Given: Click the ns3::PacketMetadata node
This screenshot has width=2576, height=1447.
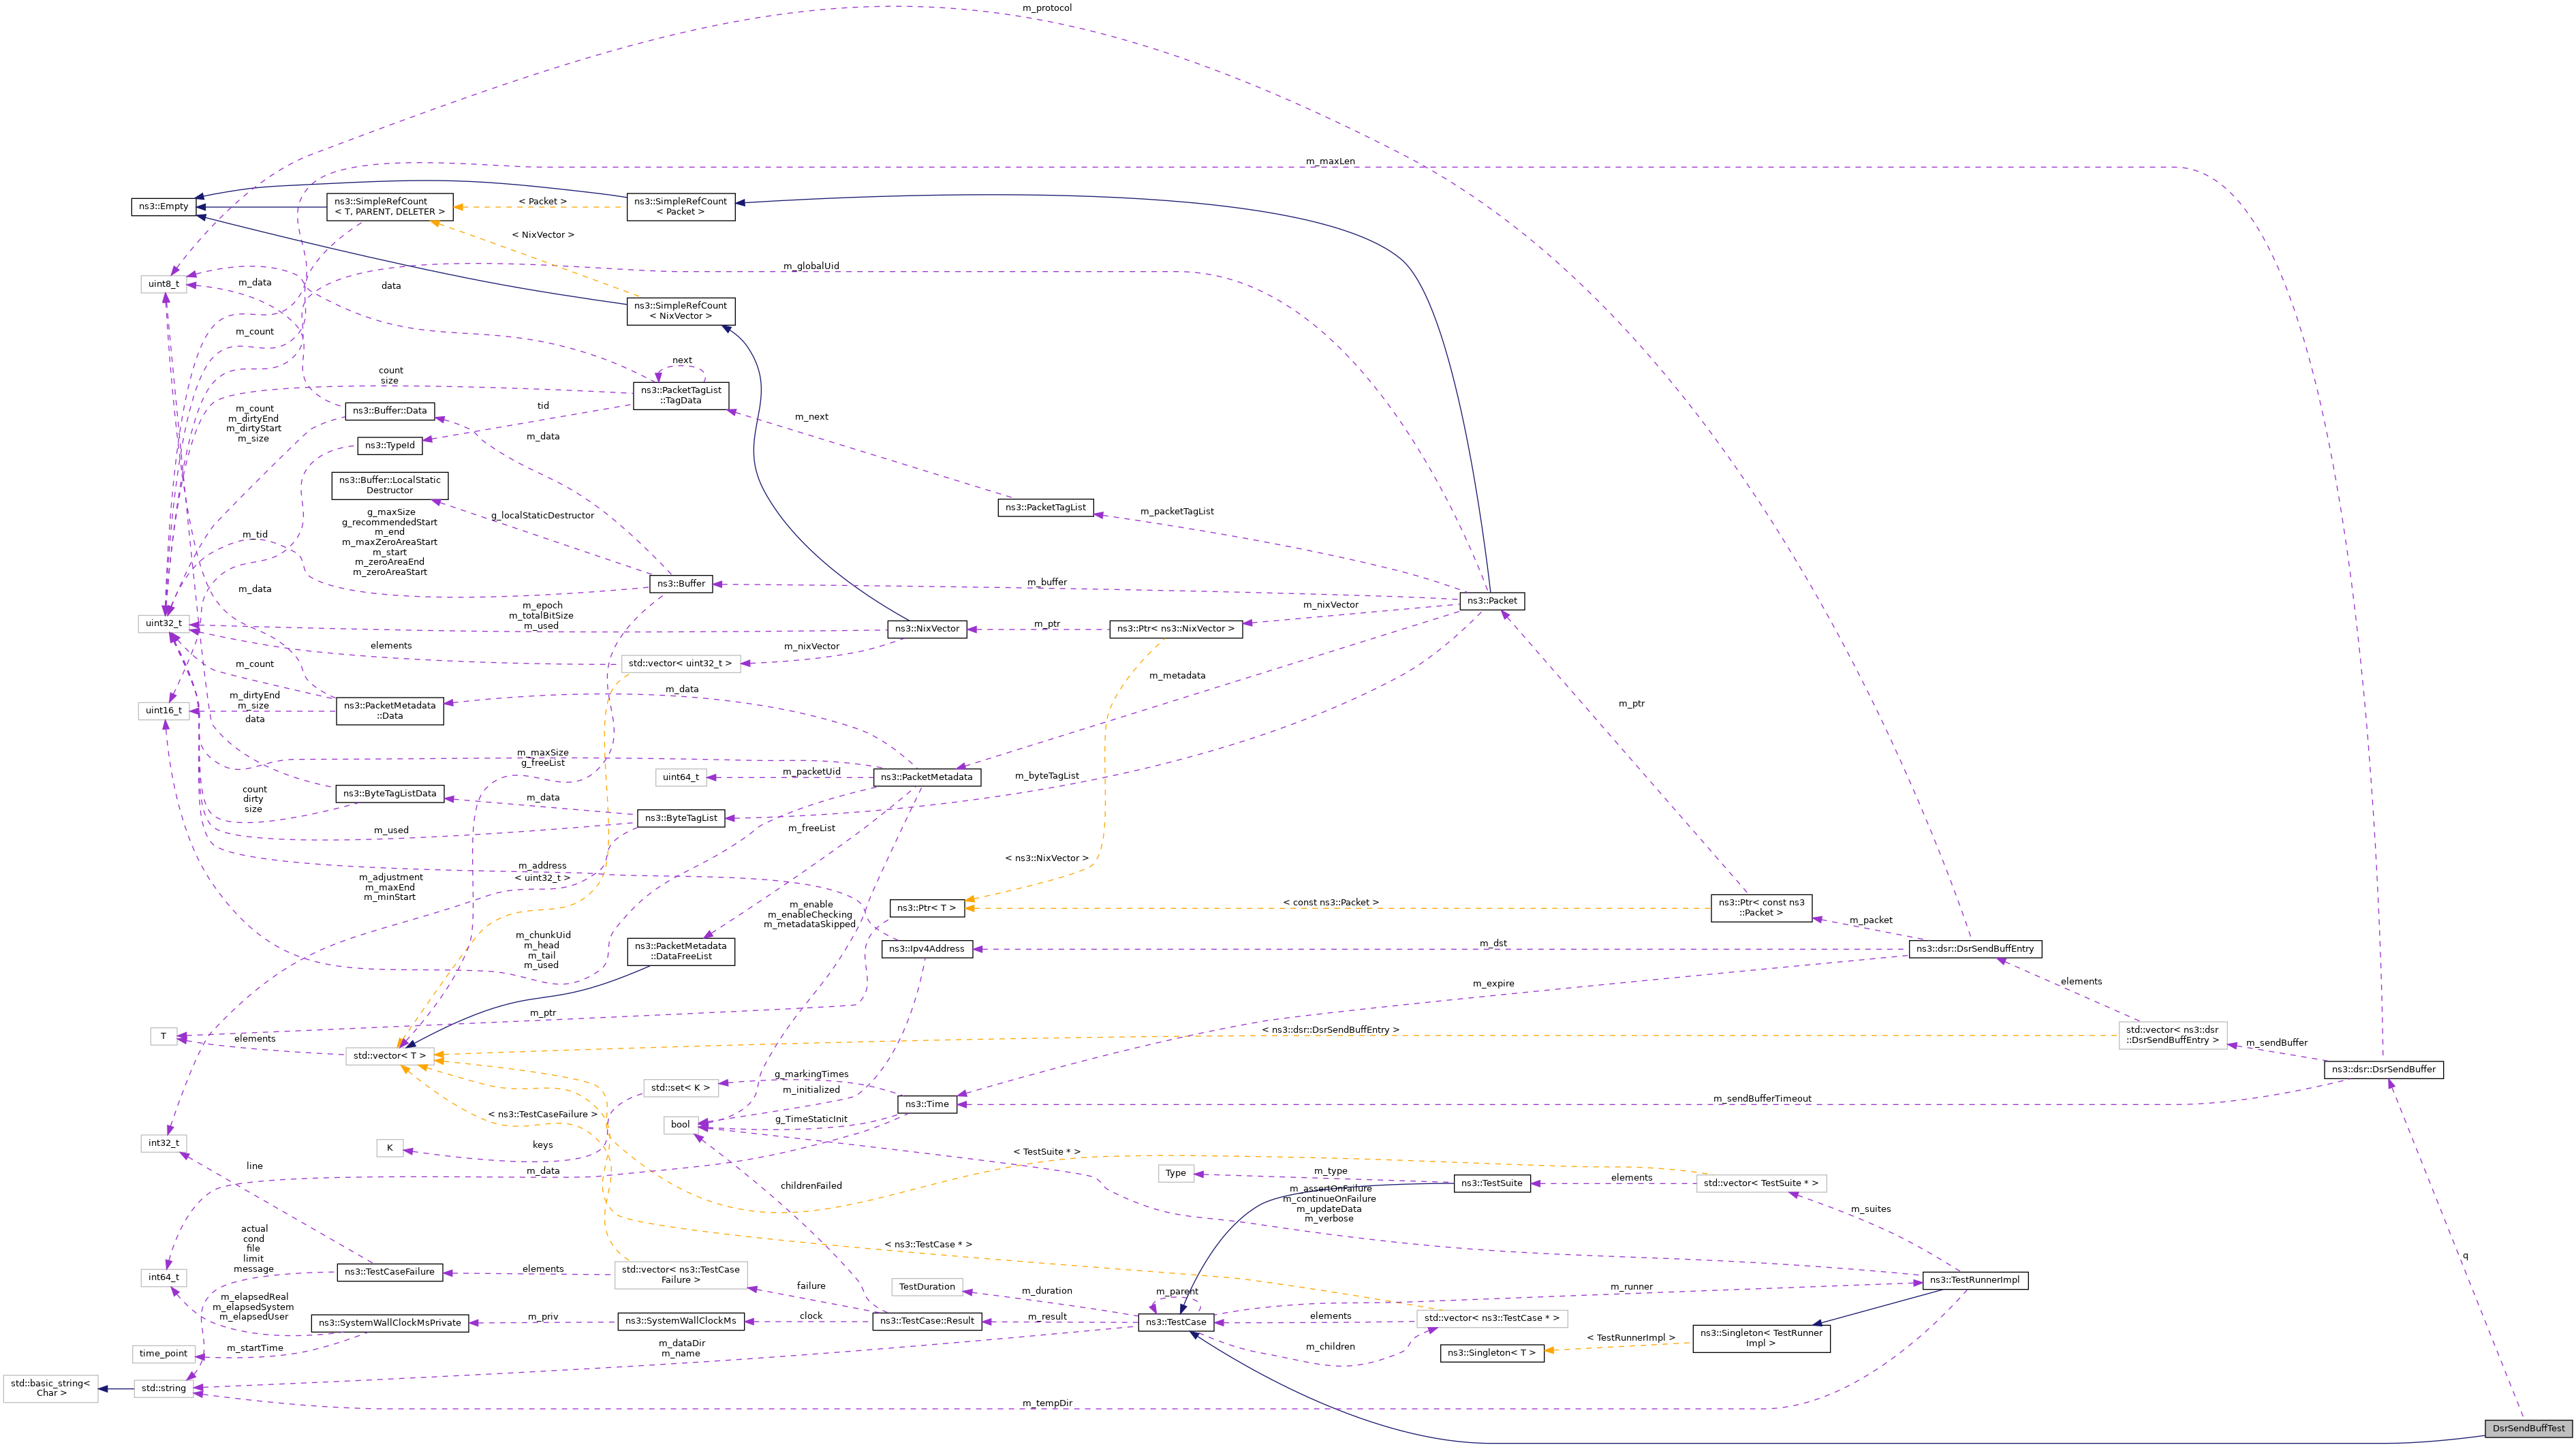Looking at the screenshot, I should pos(926,777).
